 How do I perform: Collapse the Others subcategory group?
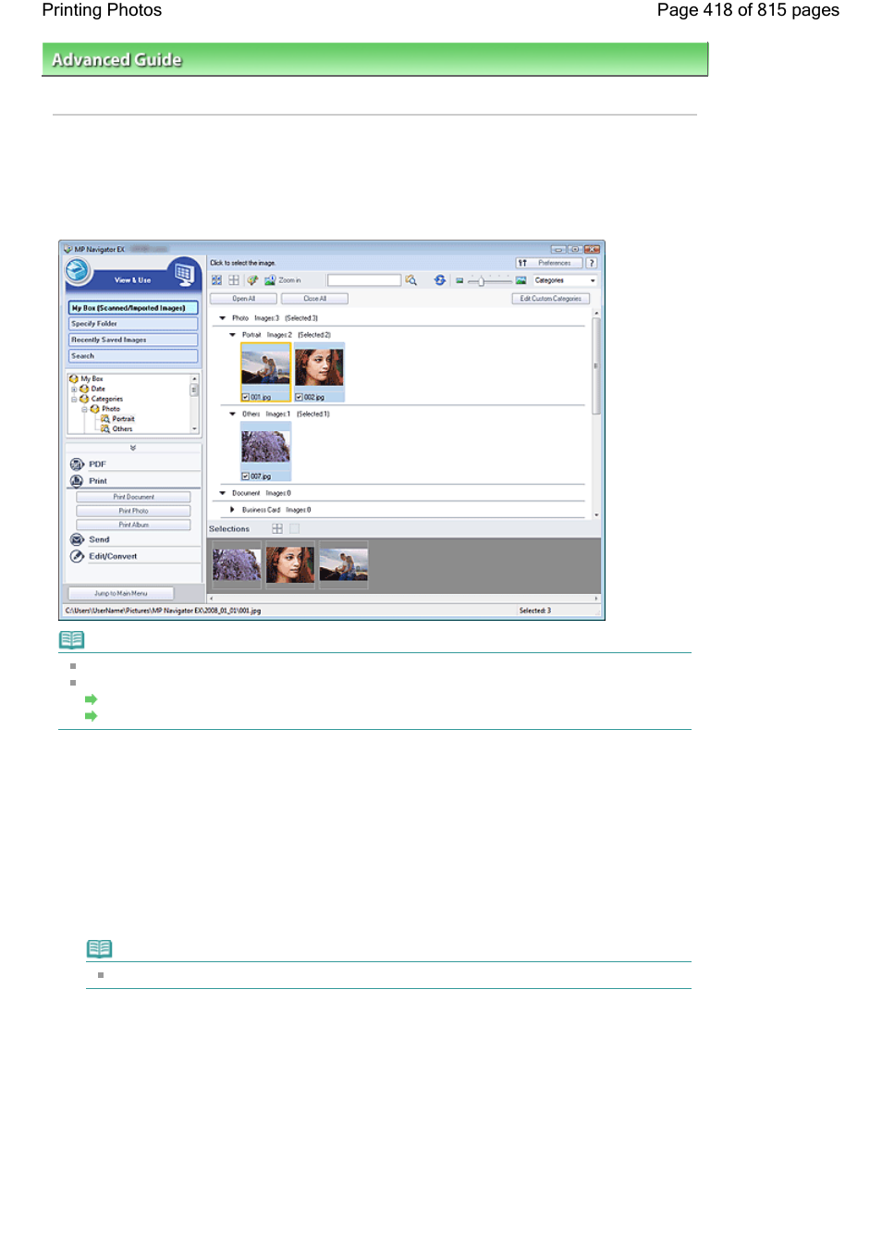coord(232,414)
